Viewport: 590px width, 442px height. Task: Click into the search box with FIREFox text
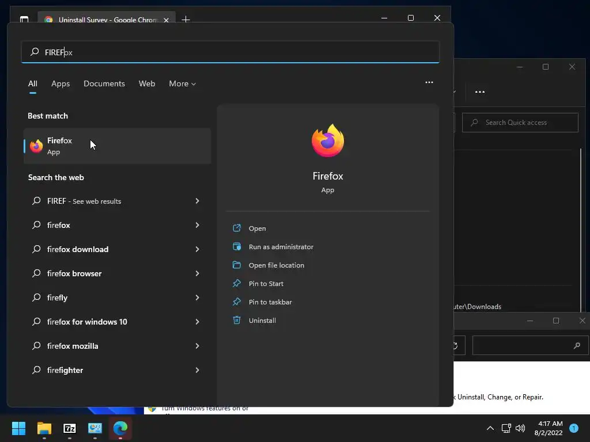(x=230, y=52)
